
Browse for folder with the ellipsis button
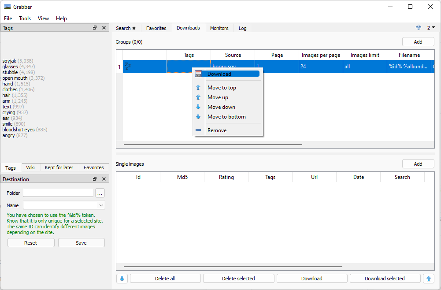click(x=100, y=193)
